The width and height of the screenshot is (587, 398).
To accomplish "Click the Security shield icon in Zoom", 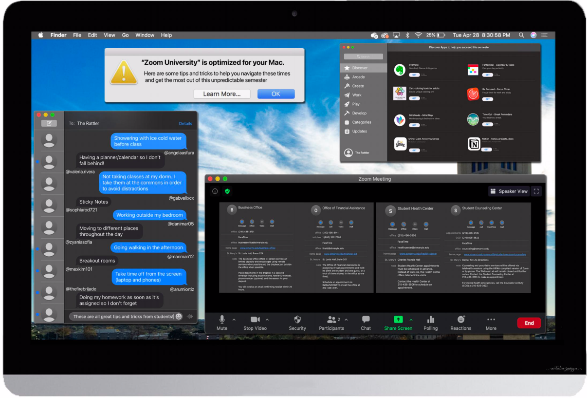I will [x=297, y=320].
